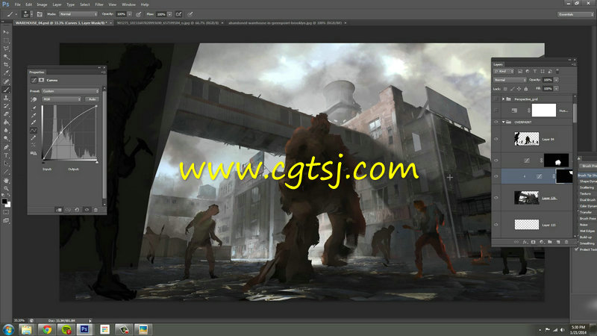Image resolution: width=597 pixels, height=336 pixels.
Task: Select the Magic Wand tool
Action: point(6,57)
